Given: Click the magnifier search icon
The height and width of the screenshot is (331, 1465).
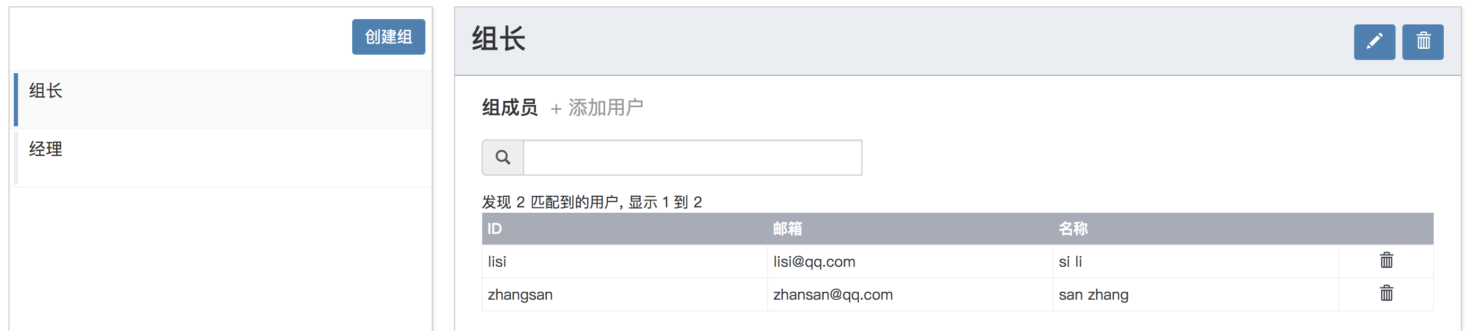Looking at the screenshot, I should [x=503, y=158].
